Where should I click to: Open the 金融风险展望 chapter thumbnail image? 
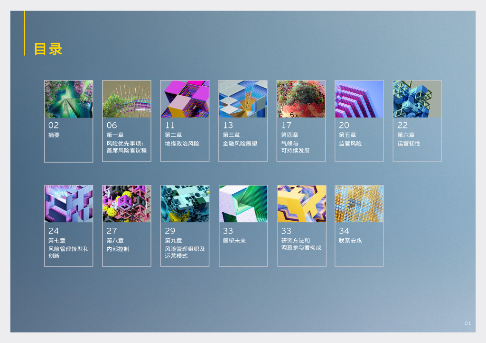point(243,99)
